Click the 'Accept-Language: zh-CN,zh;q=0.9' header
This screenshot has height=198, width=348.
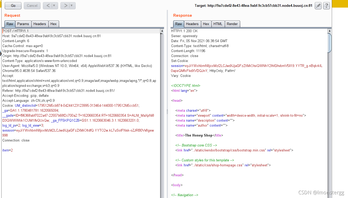click(29, 101)
